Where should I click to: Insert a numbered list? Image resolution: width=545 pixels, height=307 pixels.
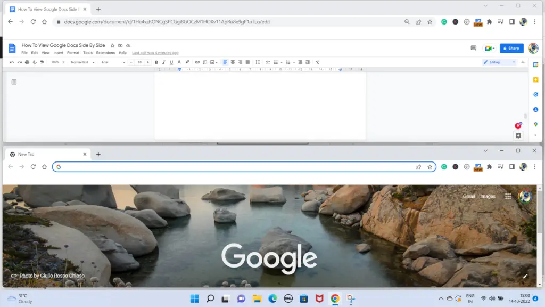click(x=288, y=62)
